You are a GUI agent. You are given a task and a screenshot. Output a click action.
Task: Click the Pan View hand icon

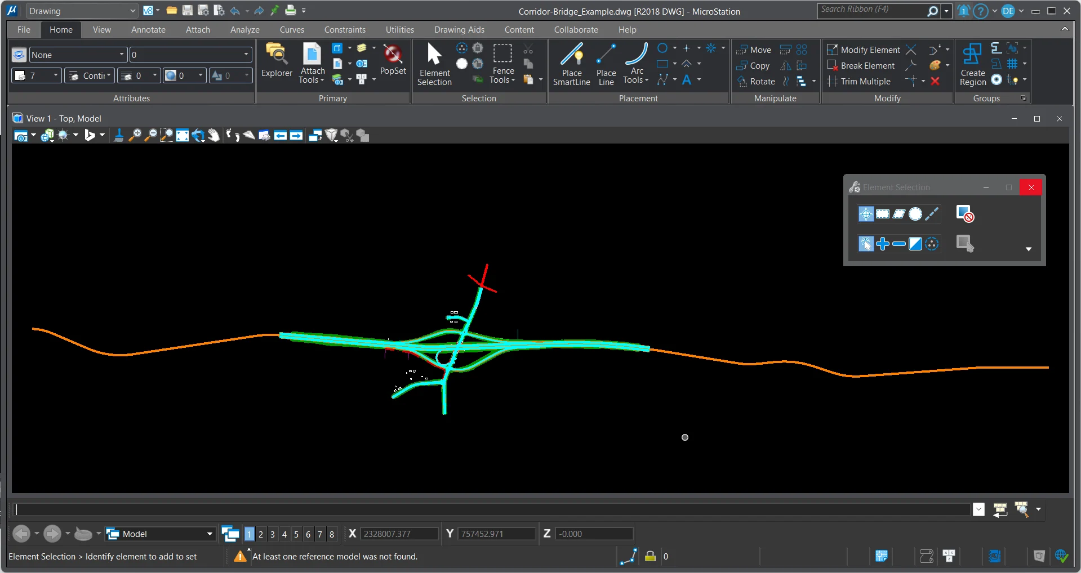point(213,136)
